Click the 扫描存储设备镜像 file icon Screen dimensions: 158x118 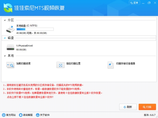[x=111, y=65]
